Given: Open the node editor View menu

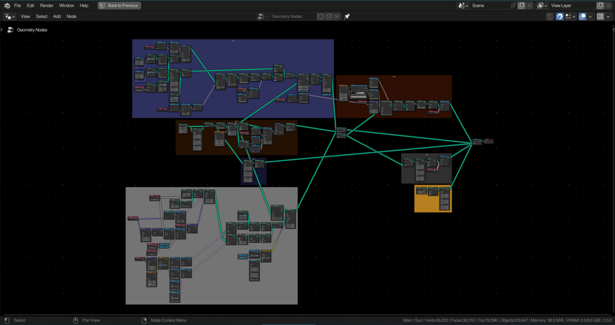Looking at the screenshot, I should [25, 16].
